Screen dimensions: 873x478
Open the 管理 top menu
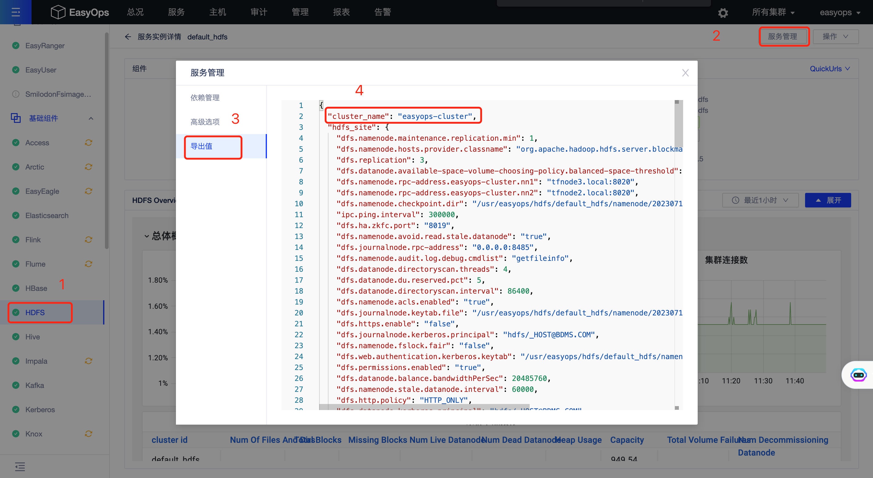pyautogui.click(x=300, y=12)
